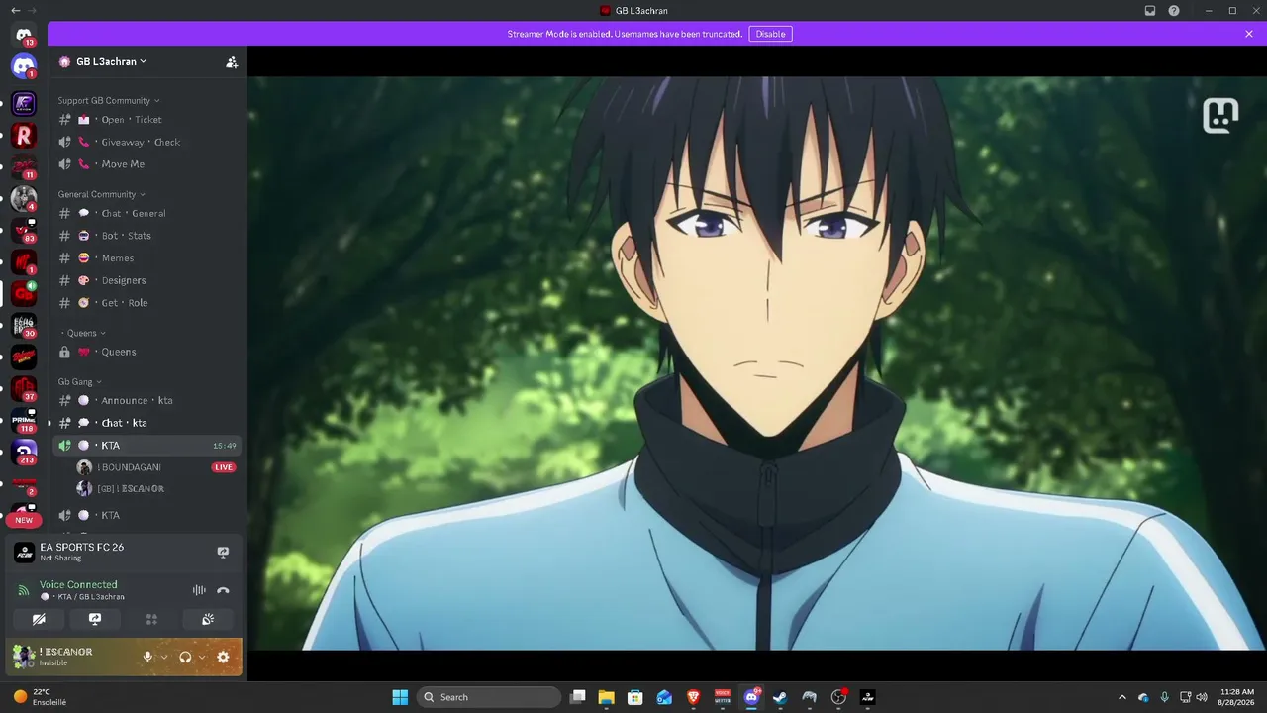Open the Bot · Stats channel
The image size is (1267, 713).
(x=146, y=236)
